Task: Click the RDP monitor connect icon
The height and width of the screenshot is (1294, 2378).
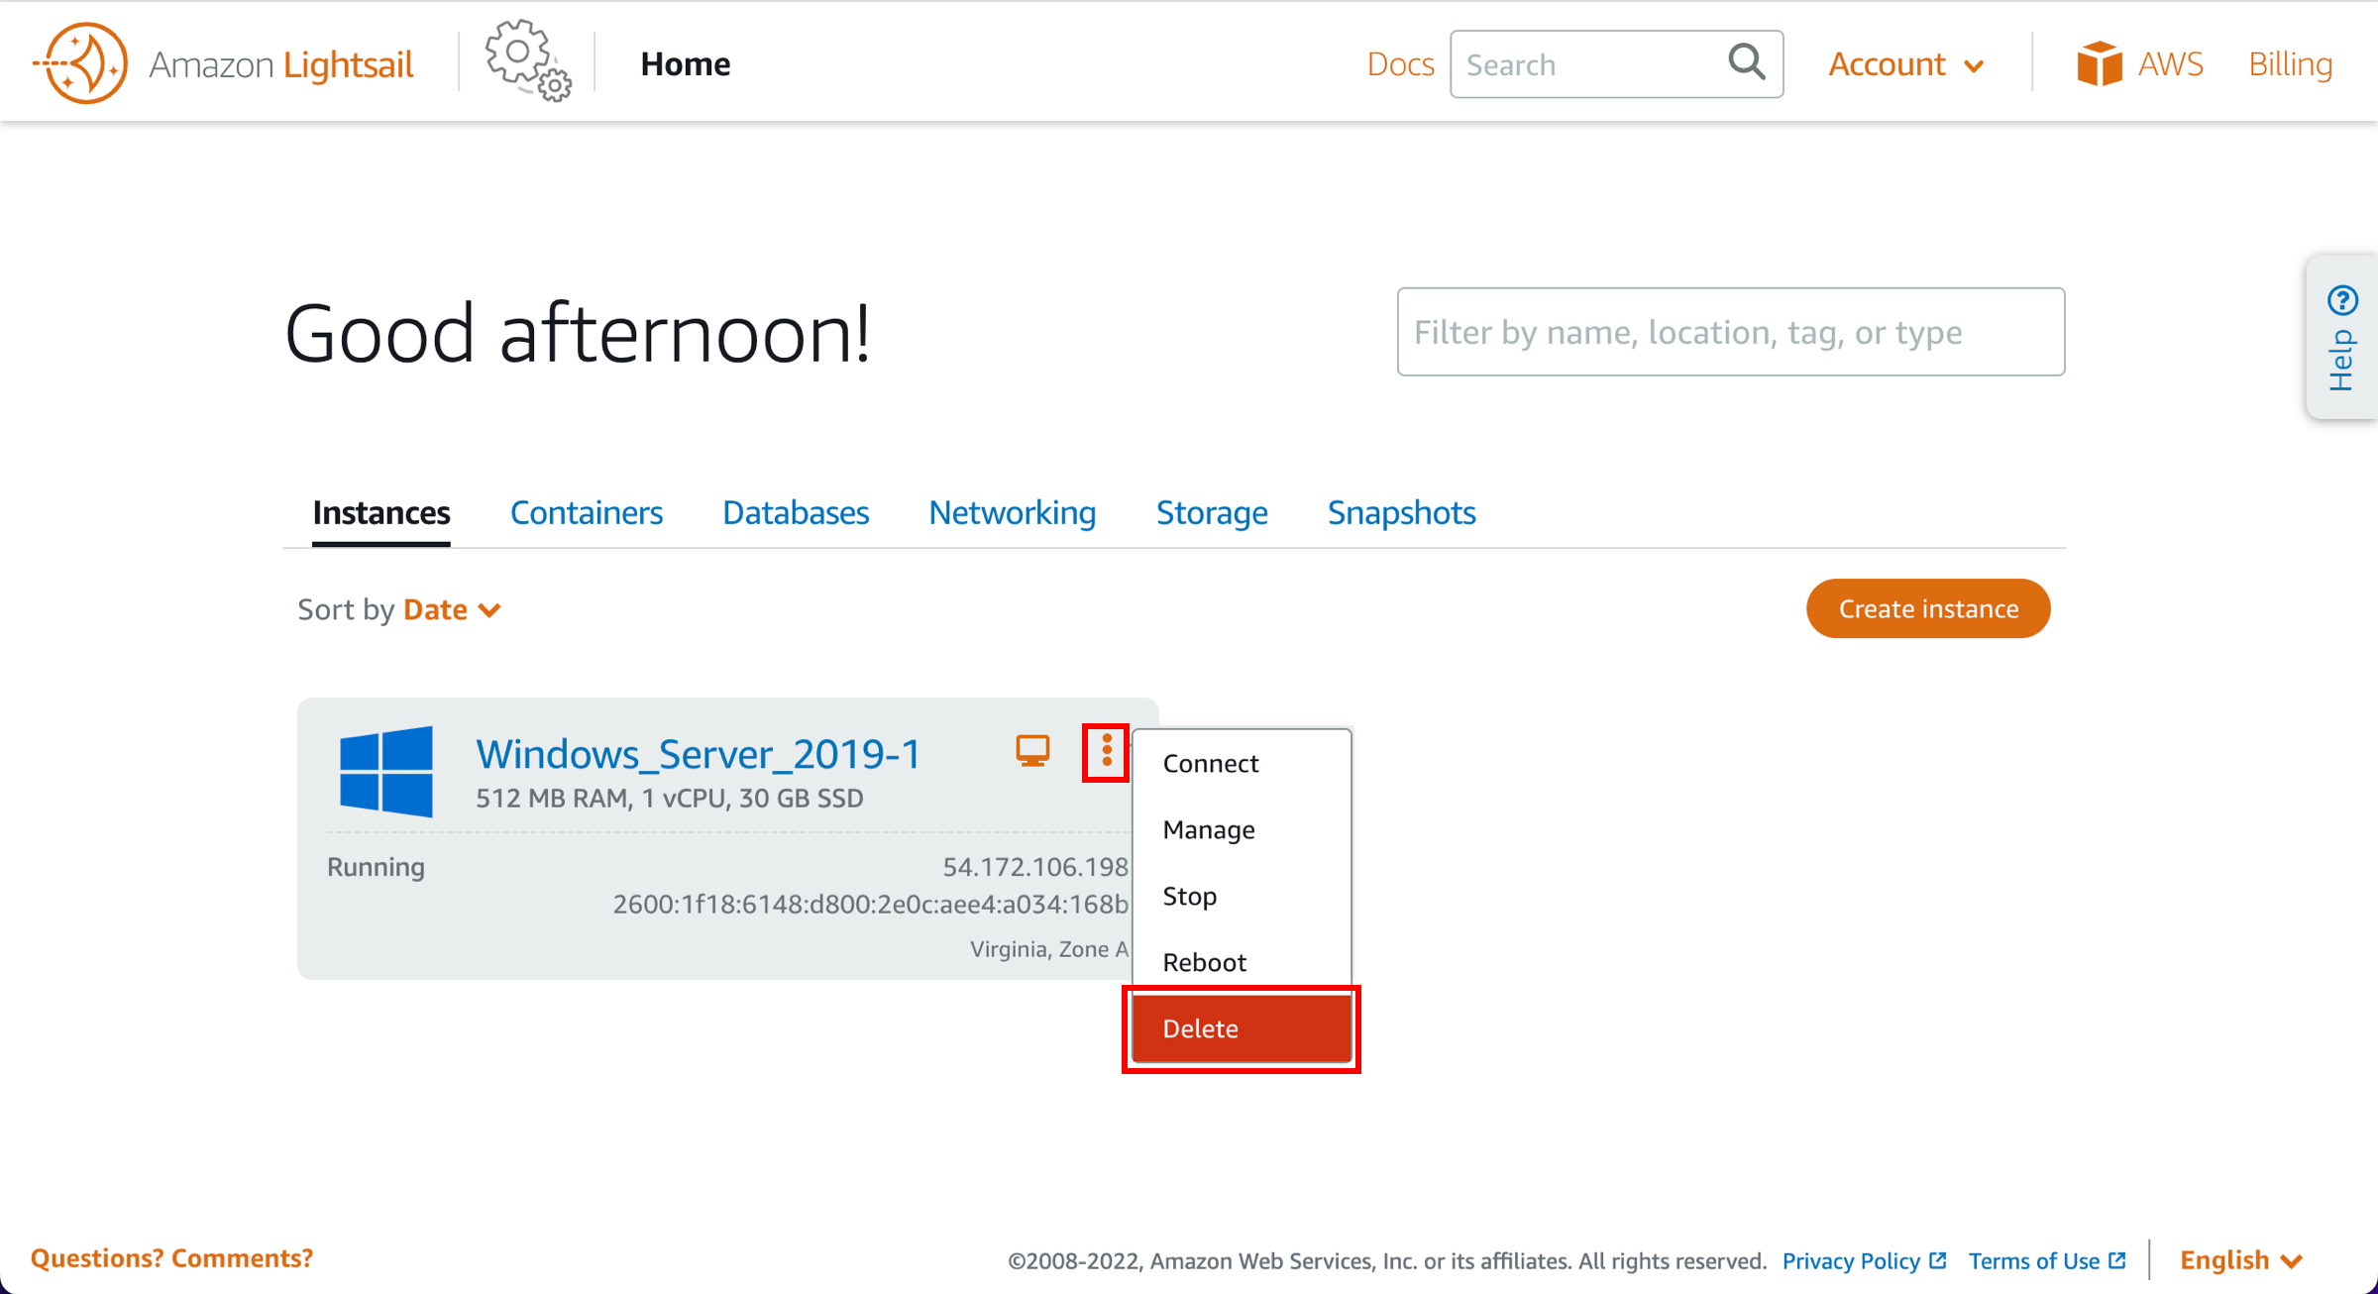Action: point(1032,751)
